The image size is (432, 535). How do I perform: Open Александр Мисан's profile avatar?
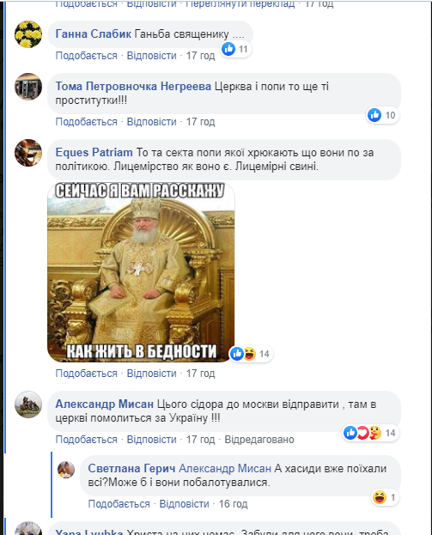(x=28, y=404)
